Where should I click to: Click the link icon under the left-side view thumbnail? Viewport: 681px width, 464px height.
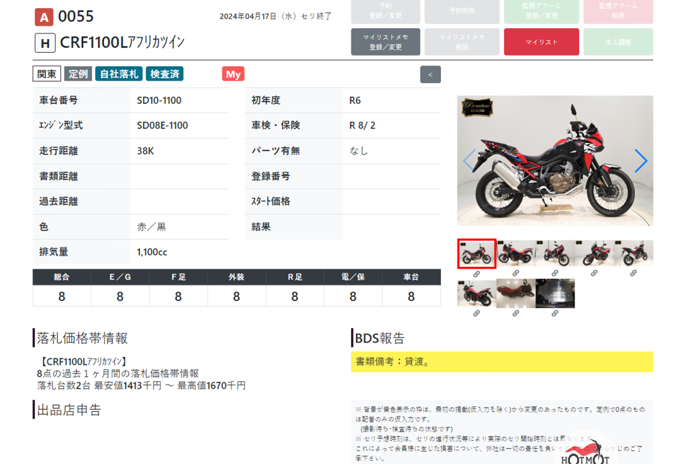pos(516,273)
